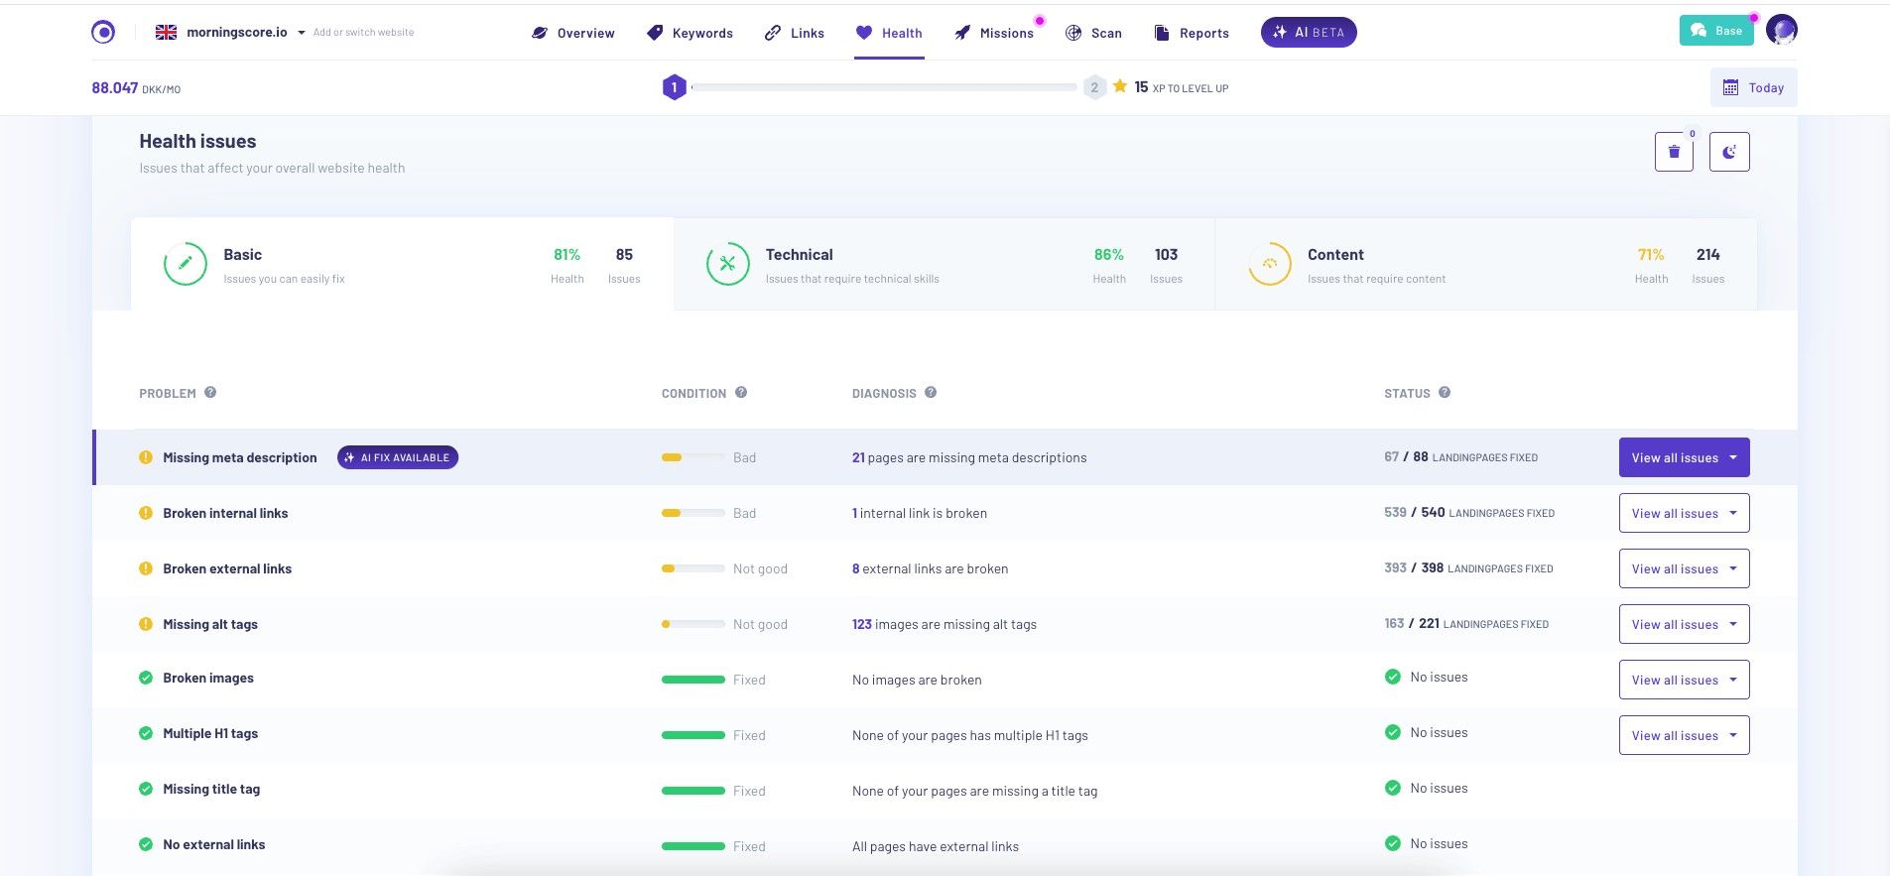Go to the Keywords menu

tap(690, 33)
